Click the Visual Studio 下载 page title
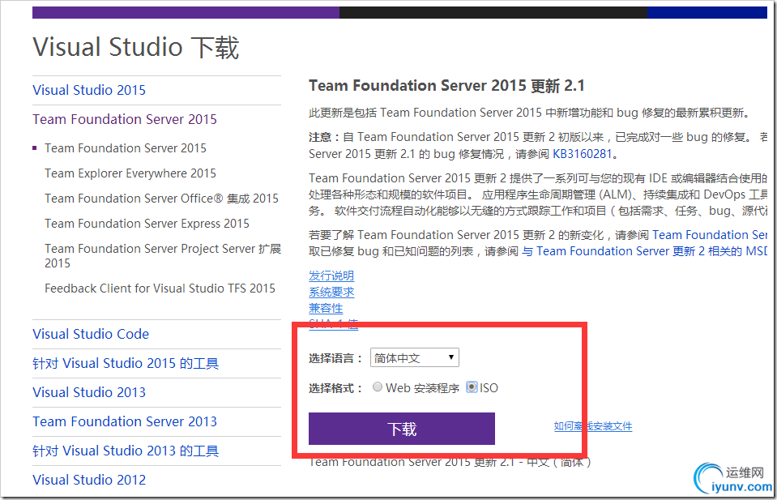Screen dimensions: 777x500 pyautogui.click(x=136, y=48)
